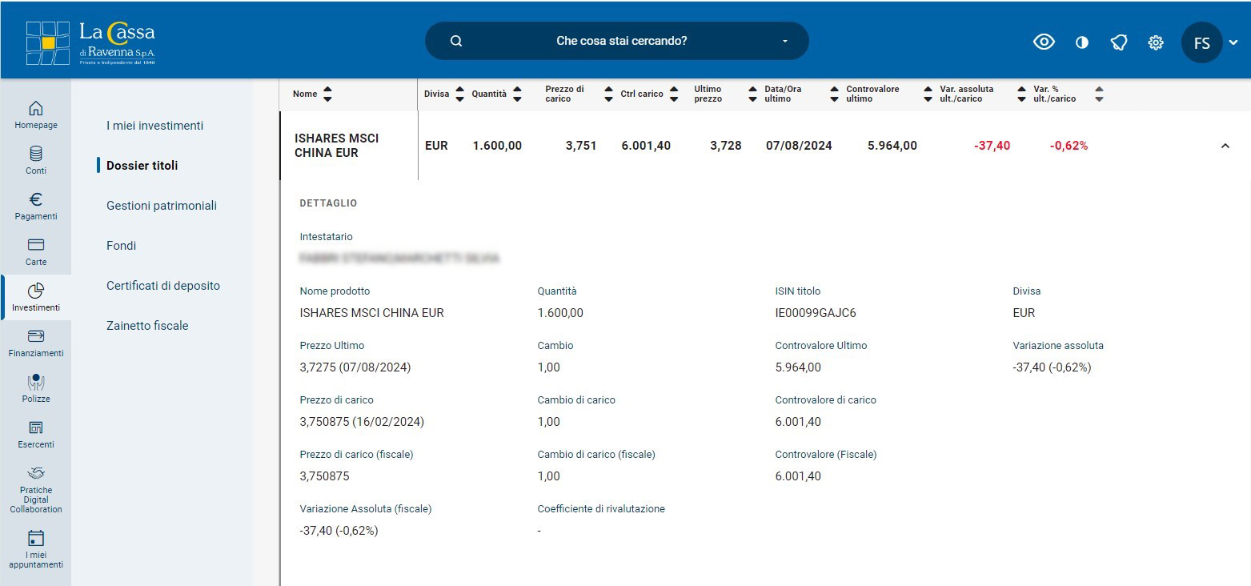Image resolution: width=1251 pixels, height=586 pixels.
Task: Select the Investimenti pie chart icon
Action: pyautogui.click(x=36, y=291)
